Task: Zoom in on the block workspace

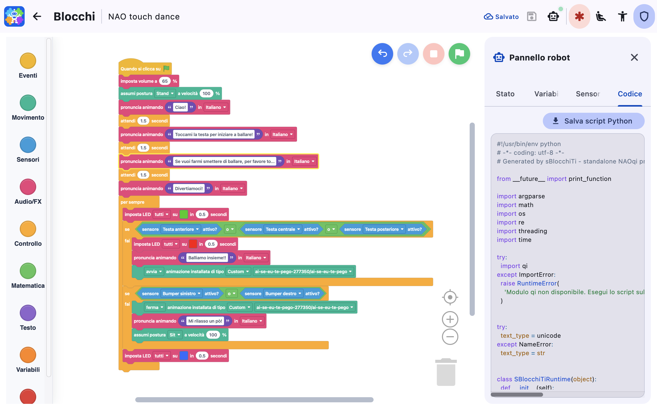Action: (450, 319)
